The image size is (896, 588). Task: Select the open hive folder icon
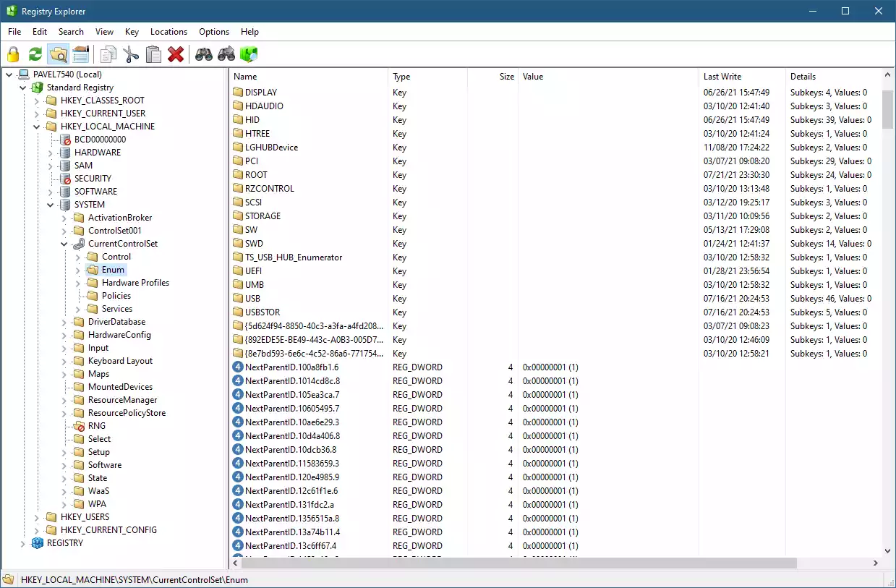(x=58, y=54)
